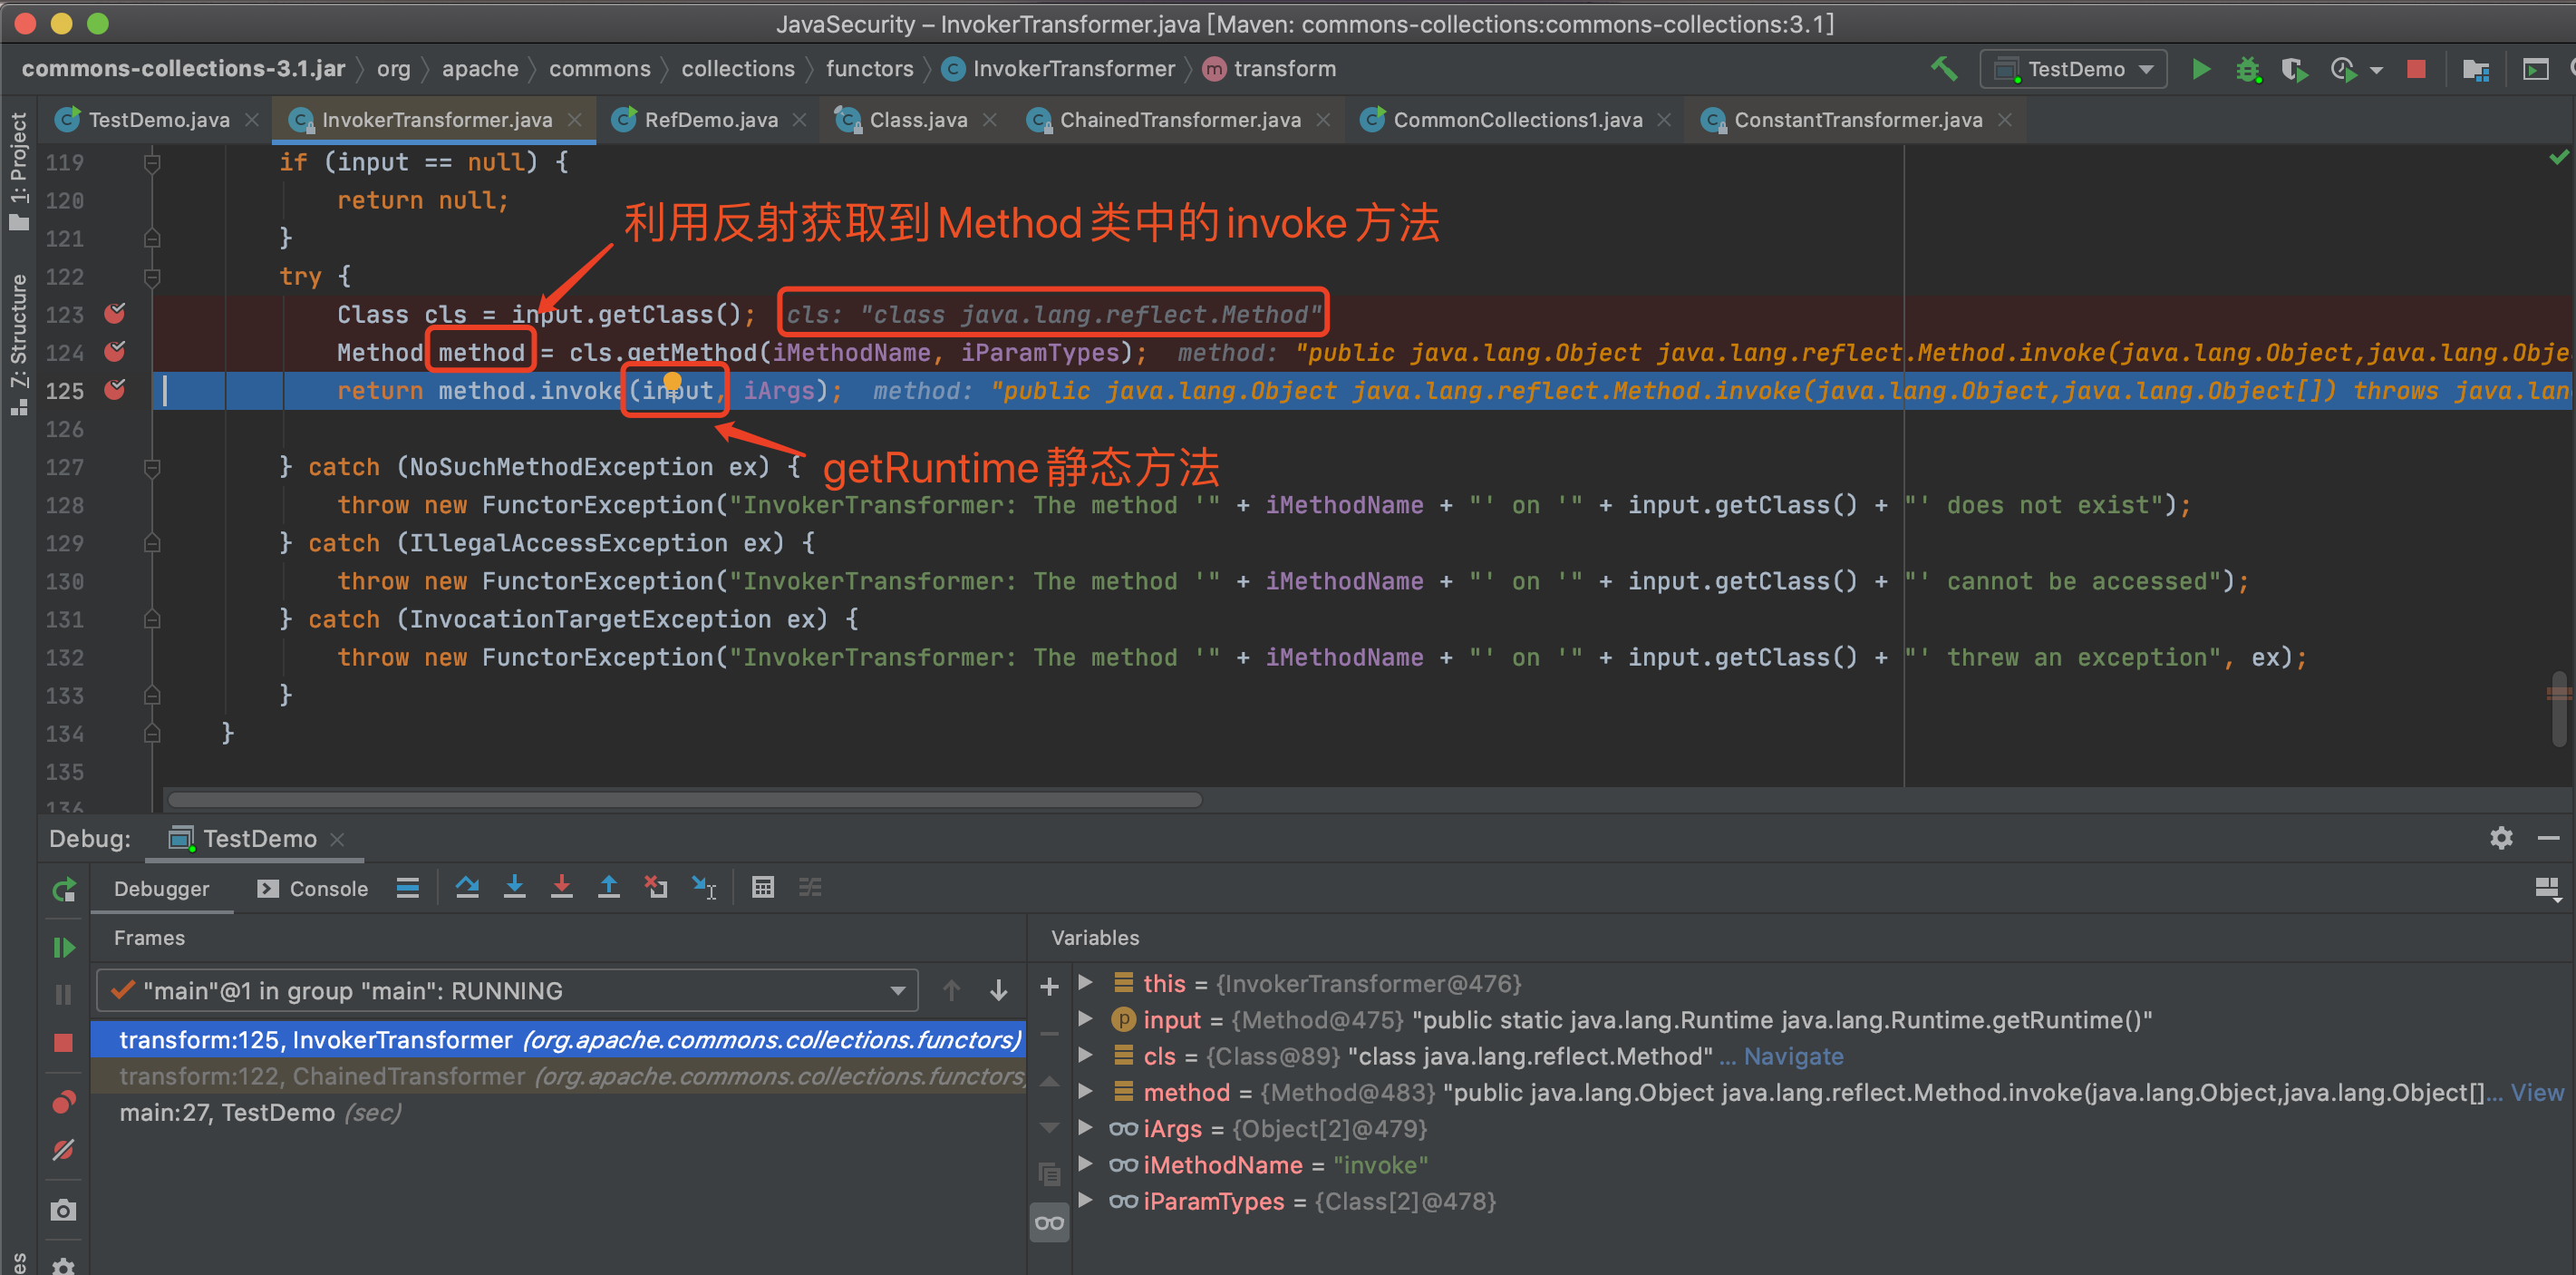
Task: Click the Rerun TestDemo icon in debug panel
Action: (x=63, y=890)
